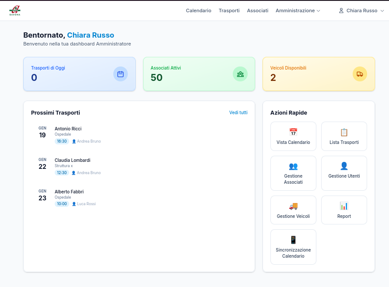Click the 16:30 time badge for Antonio Ricci
This screenshot has height=287, width=389.
(x=61, y=141)
